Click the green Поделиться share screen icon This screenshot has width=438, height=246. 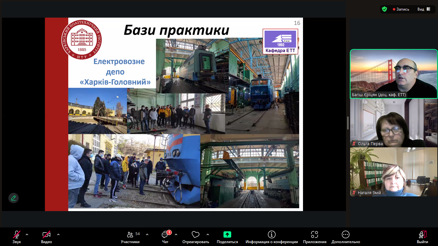[x=227, y=234]
